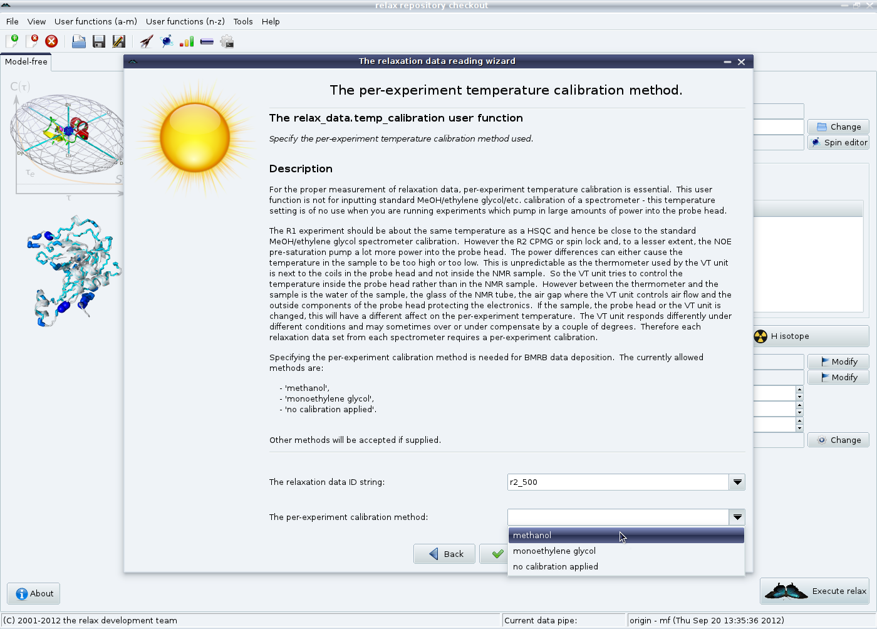
Task: Click the close analysis page icon
Action: [x=32, y=41]
